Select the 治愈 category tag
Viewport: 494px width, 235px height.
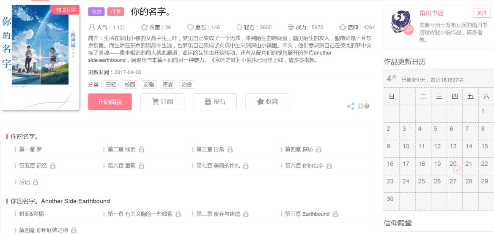[x=187, y=85]
